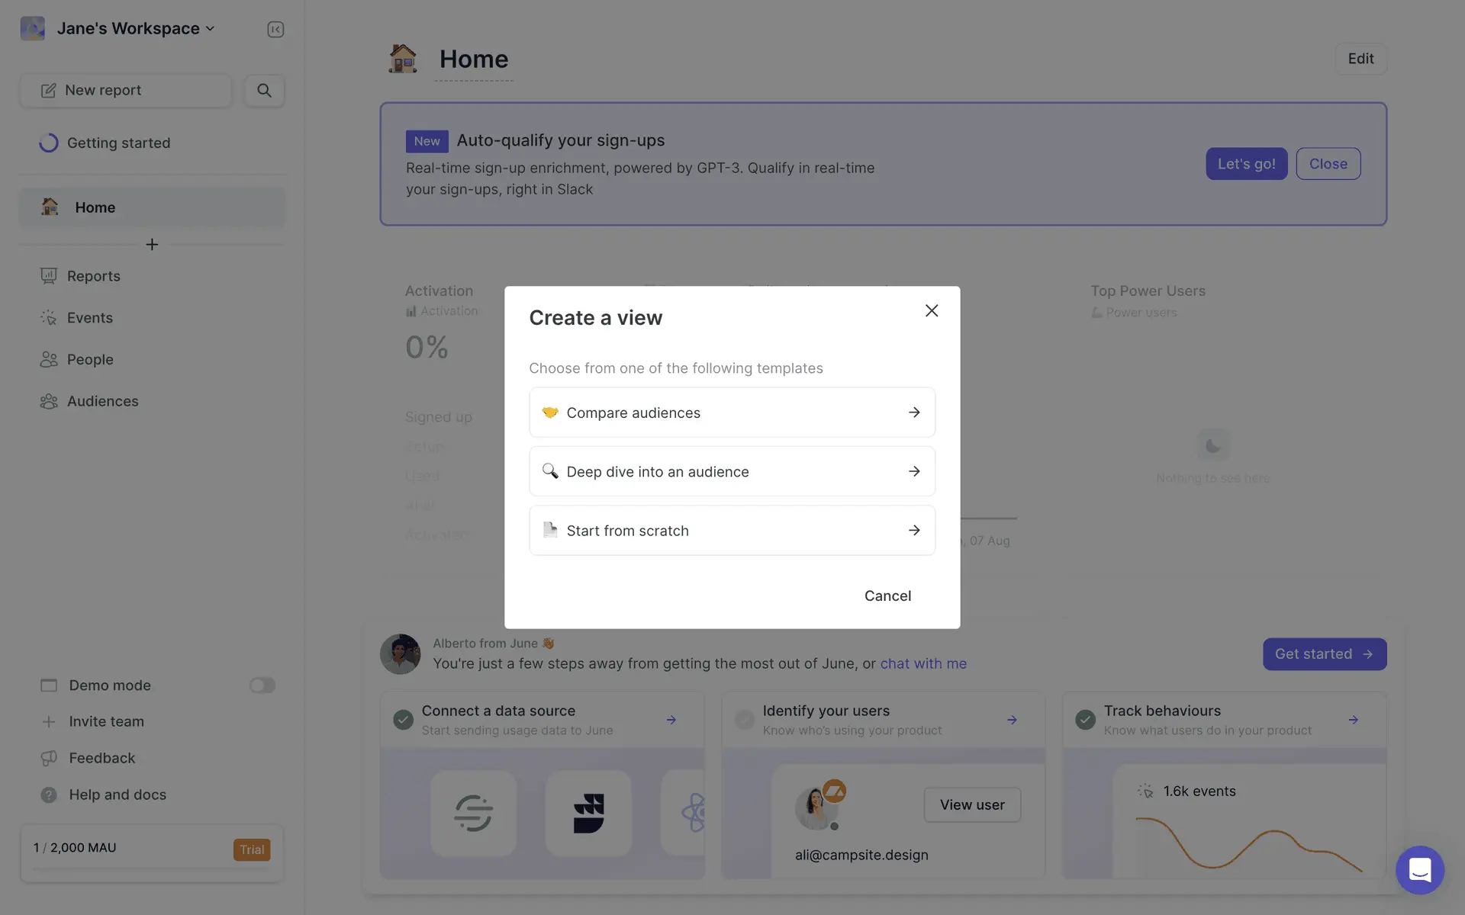Click the Track behaviours arrow icon

point(1353,720)
